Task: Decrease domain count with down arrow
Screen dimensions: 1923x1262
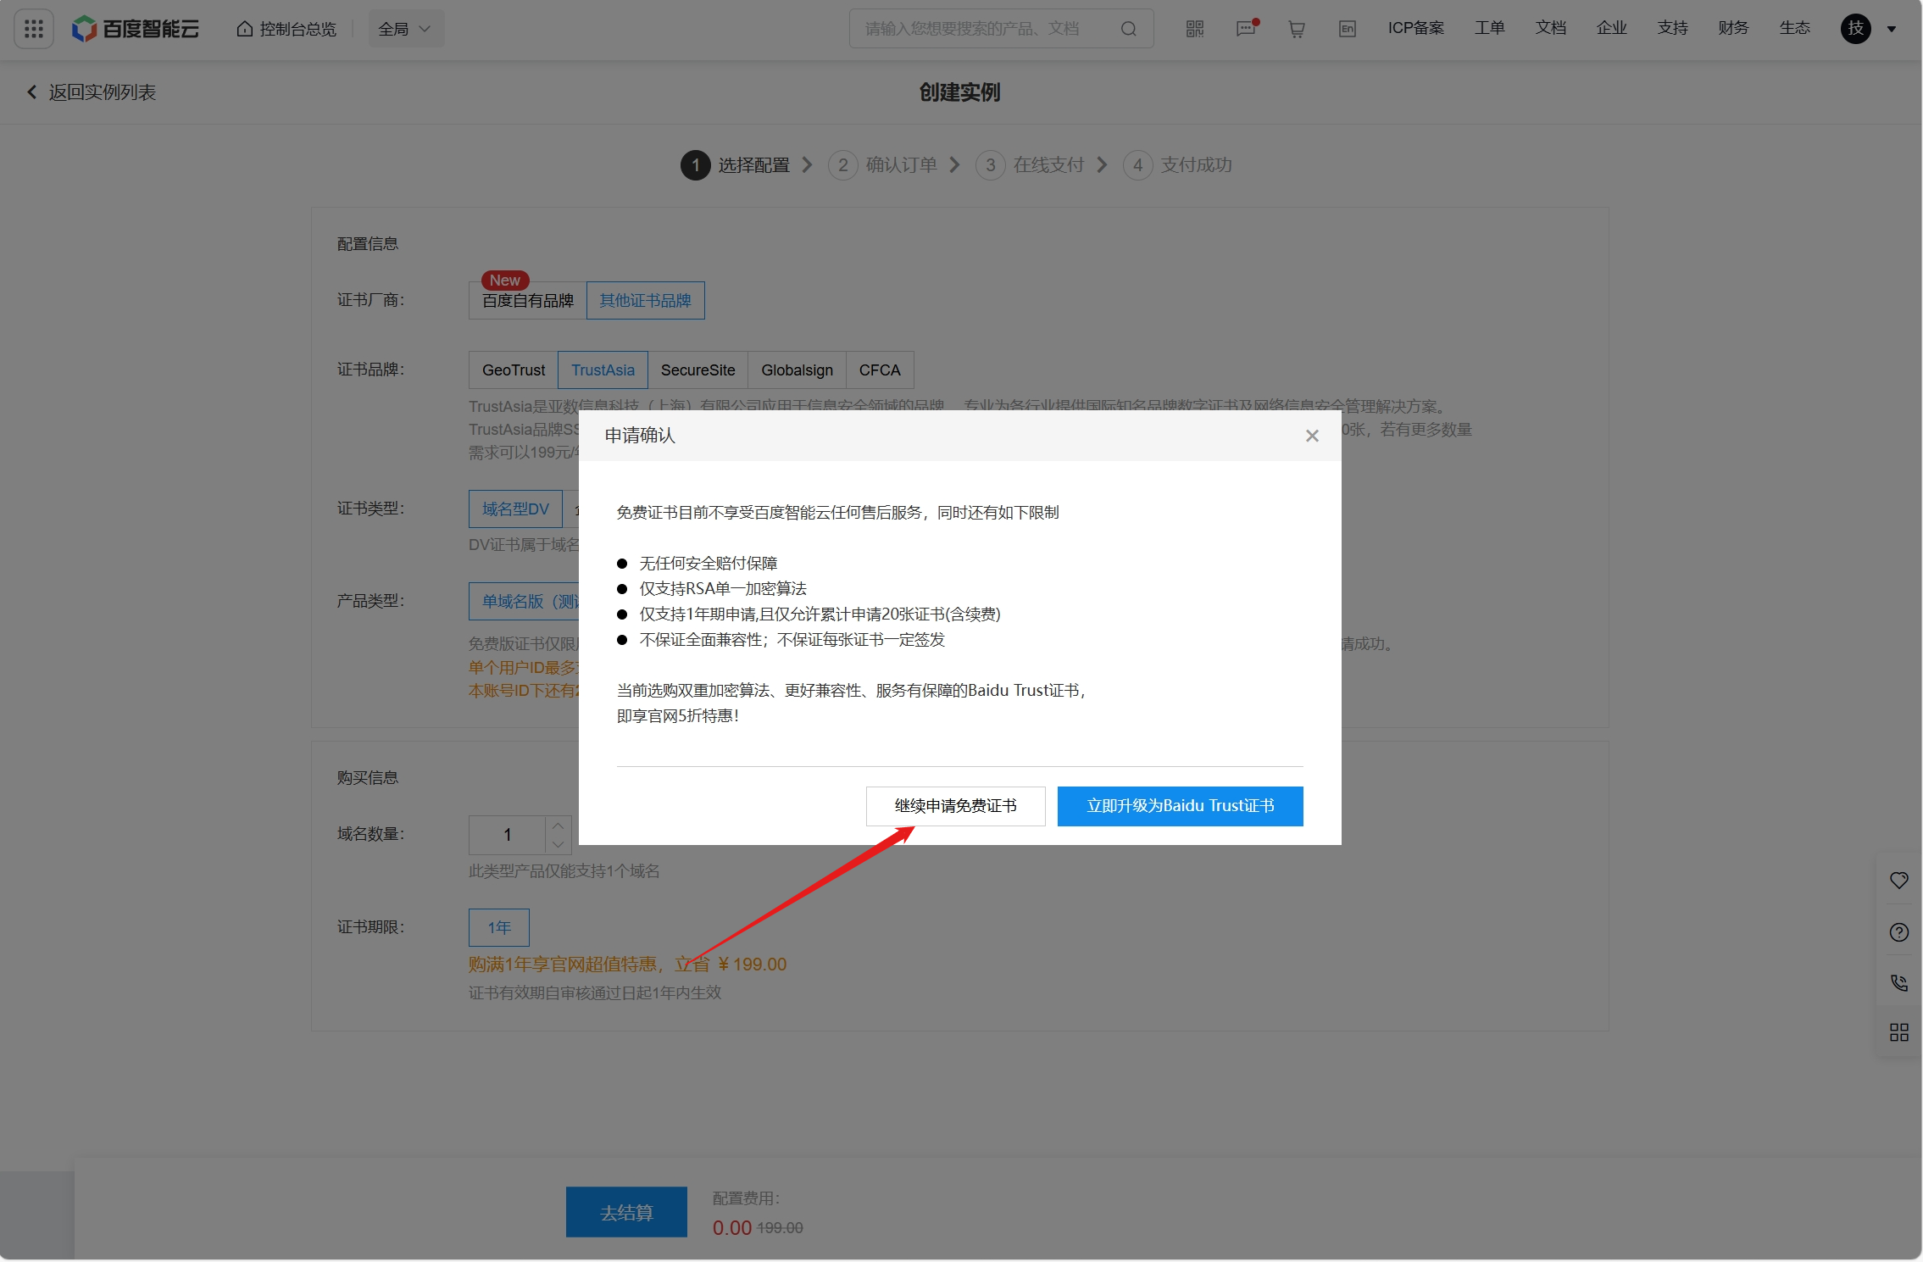Action: tap(558, 845)
